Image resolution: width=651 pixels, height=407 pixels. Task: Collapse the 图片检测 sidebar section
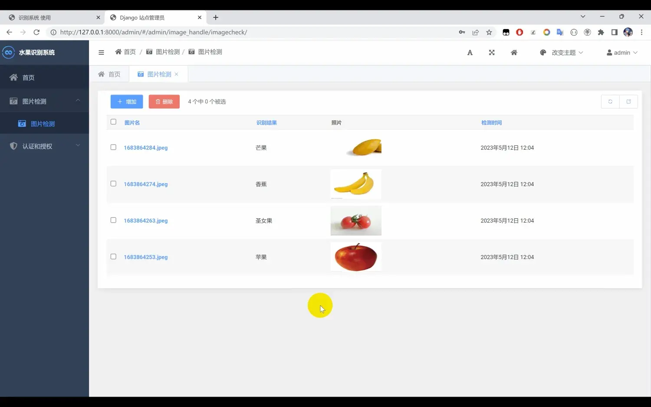tap(78, 101)
